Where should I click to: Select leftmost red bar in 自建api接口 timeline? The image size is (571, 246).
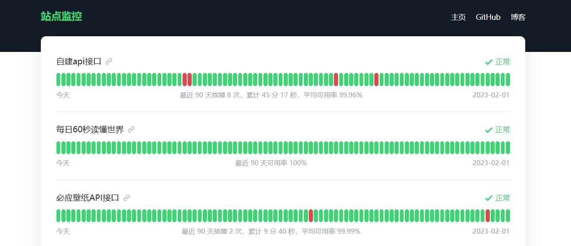[x=185, y=80]
